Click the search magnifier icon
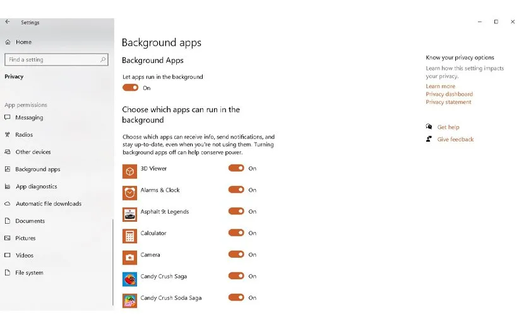Screen dimensions: 519x329 point(104,60)
